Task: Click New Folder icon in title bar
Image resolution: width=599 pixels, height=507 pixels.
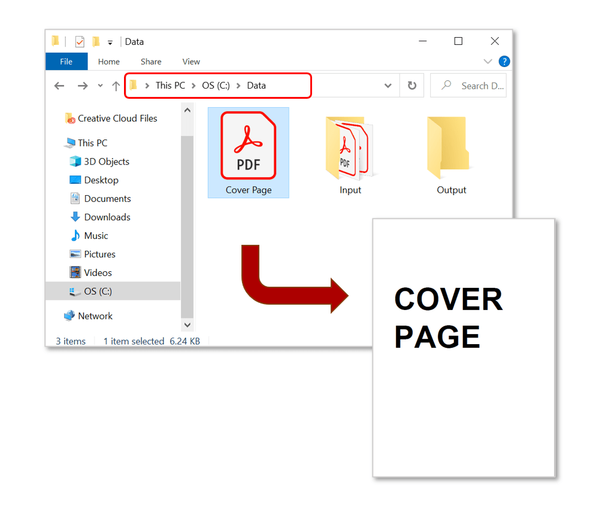Action: tap(95, 42)
